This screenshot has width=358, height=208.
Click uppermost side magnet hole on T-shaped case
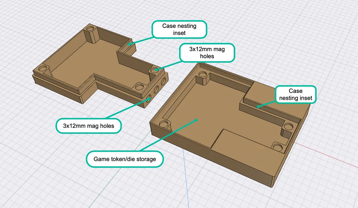(x=163, y=82)
